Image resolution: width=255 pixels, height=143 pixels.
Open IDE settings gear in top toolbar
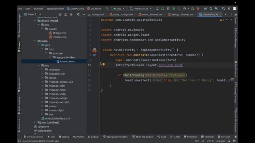pyautogui.click(x=229, y=8)
